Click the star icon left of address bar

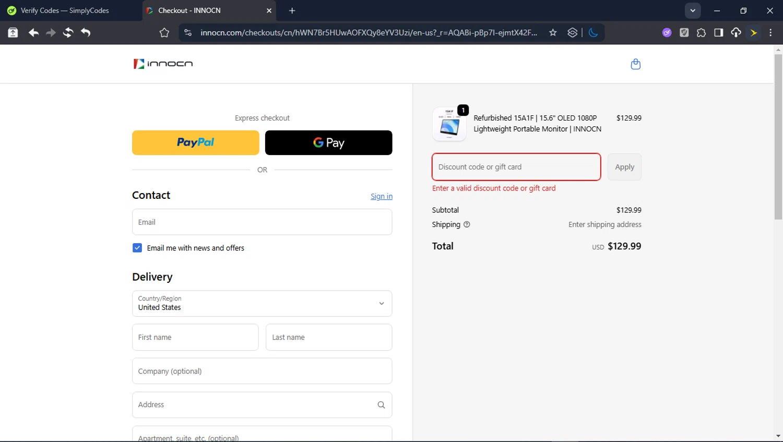point(164,33)
